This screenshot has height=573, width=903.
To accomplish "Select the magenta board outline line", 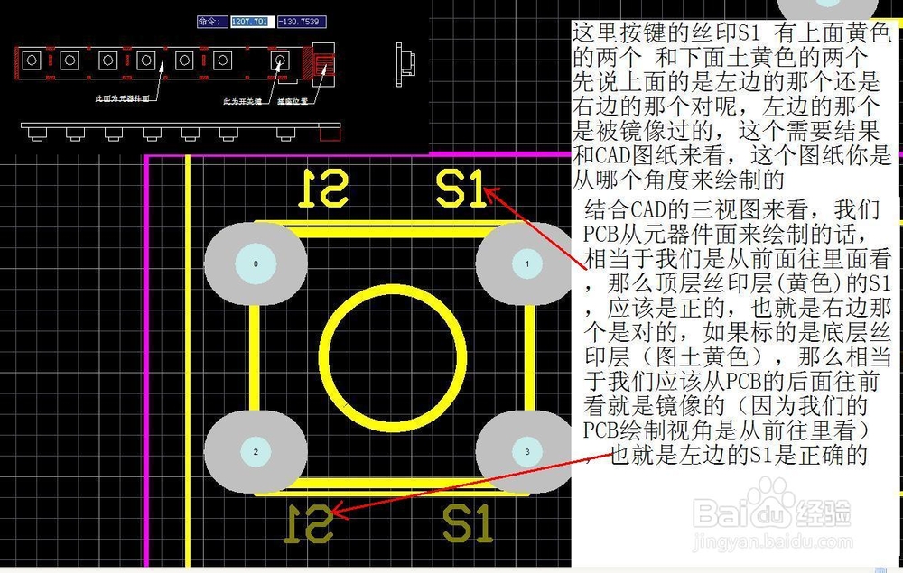I will (149, 361).
